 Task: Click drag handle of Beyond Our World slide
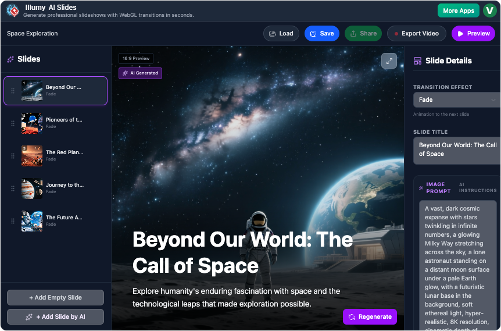13,91
